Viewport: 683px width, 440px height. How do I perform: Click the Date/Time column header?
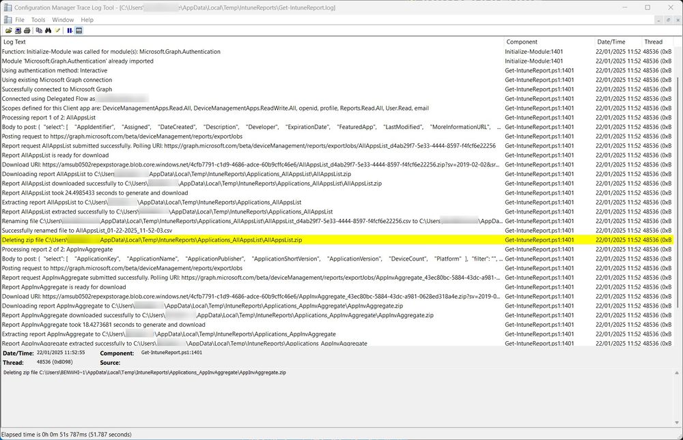618,42
